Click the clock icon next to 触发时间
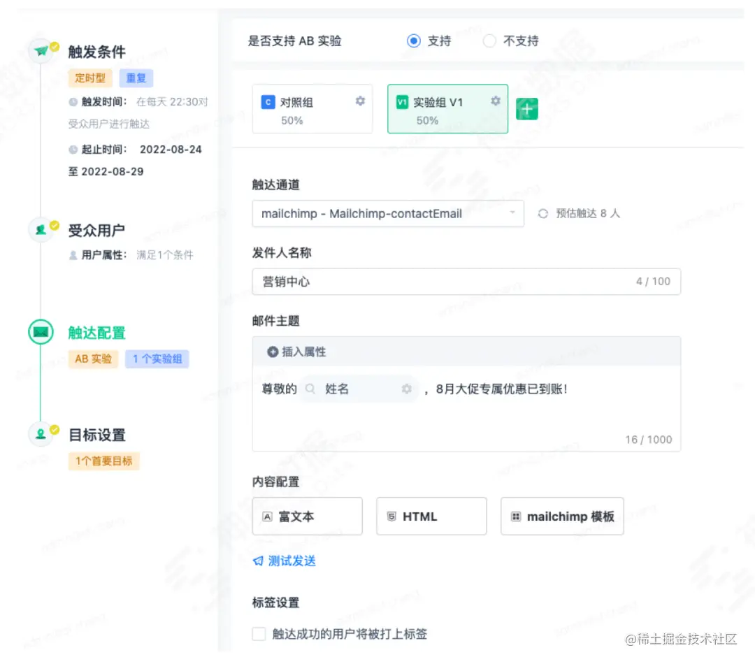The height and width of the screenshot is (664, 755). click(73, 101)
